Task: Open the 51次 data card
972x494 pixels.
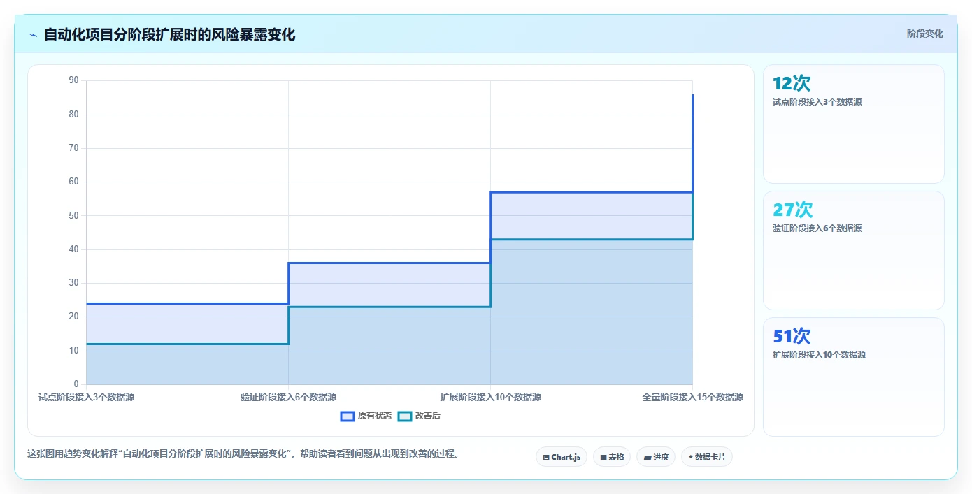Action: click(854, 377)
